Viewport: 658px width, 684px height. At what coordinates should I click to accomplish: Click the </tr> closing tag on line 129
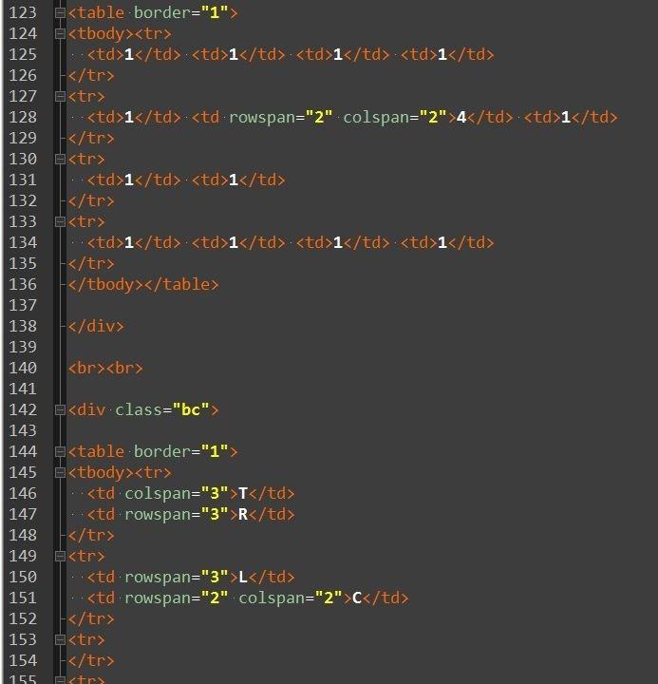(x=91, y=139)
